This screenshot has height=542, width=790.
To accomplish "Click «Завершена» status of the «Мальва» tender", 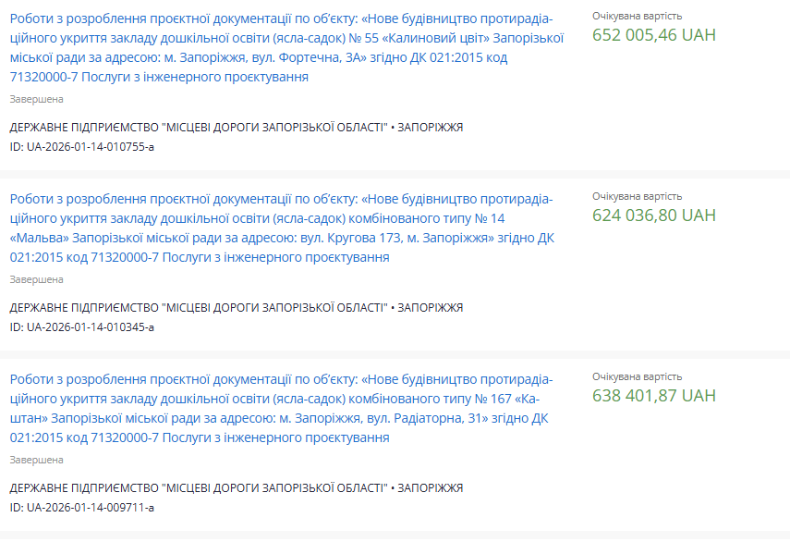I will click(36, 279).
